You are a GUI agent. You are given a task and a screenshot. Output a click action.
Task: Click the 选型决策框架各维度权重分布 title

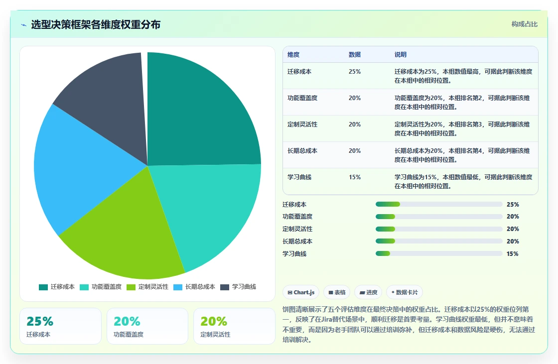[96, 24]
